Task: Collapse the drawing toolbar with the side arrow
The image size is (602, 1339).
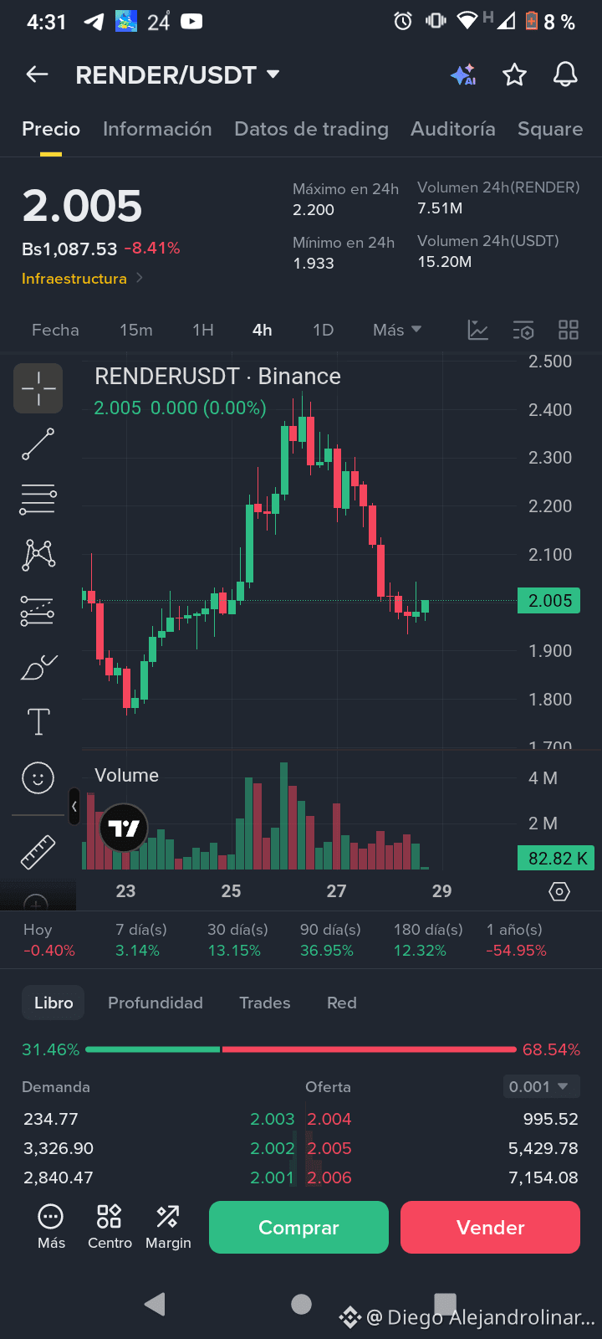Action: 74,807
